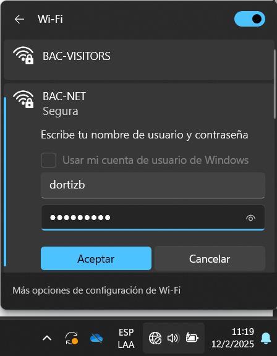The height and width of the screenshot is (356, 277).
Task: Click the Cancelar button
Action: 210,258
